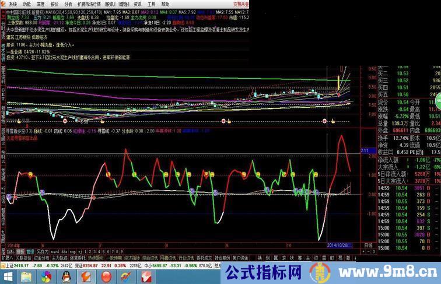Click the 2014/10/28 date marker
This screenshot has width=441, height=284.
(339, 246)
